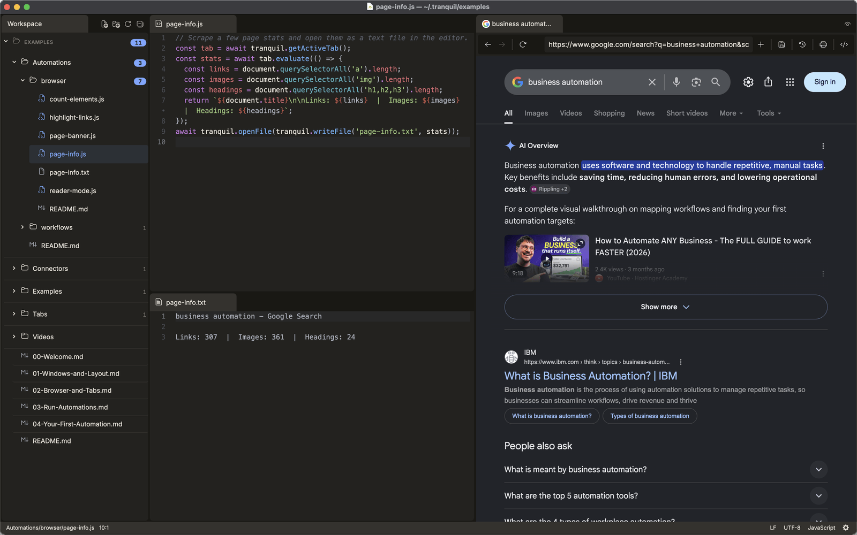Open the AI Overview three-dot menu
Image resolution: width=857 pixels, height=535 pixels.
pyautogui.click(x=823, y=146)
